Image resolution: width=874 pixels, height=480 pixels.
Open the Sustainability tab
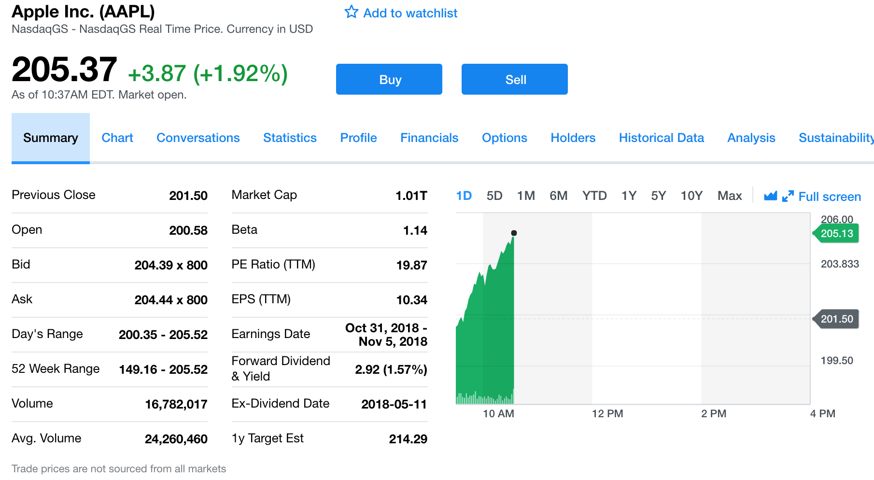[836, 138]
